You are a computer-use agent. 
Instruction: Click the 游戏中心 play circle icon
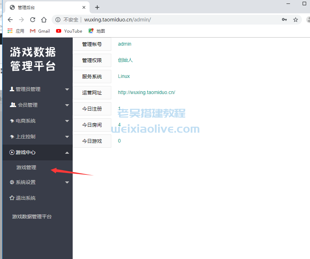click(11, 152)
